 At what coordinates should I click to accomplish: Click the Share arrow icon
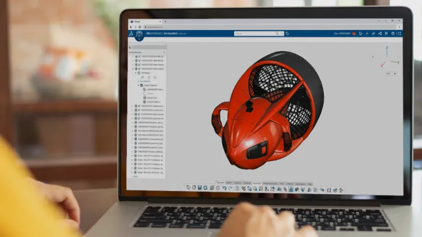373,33
